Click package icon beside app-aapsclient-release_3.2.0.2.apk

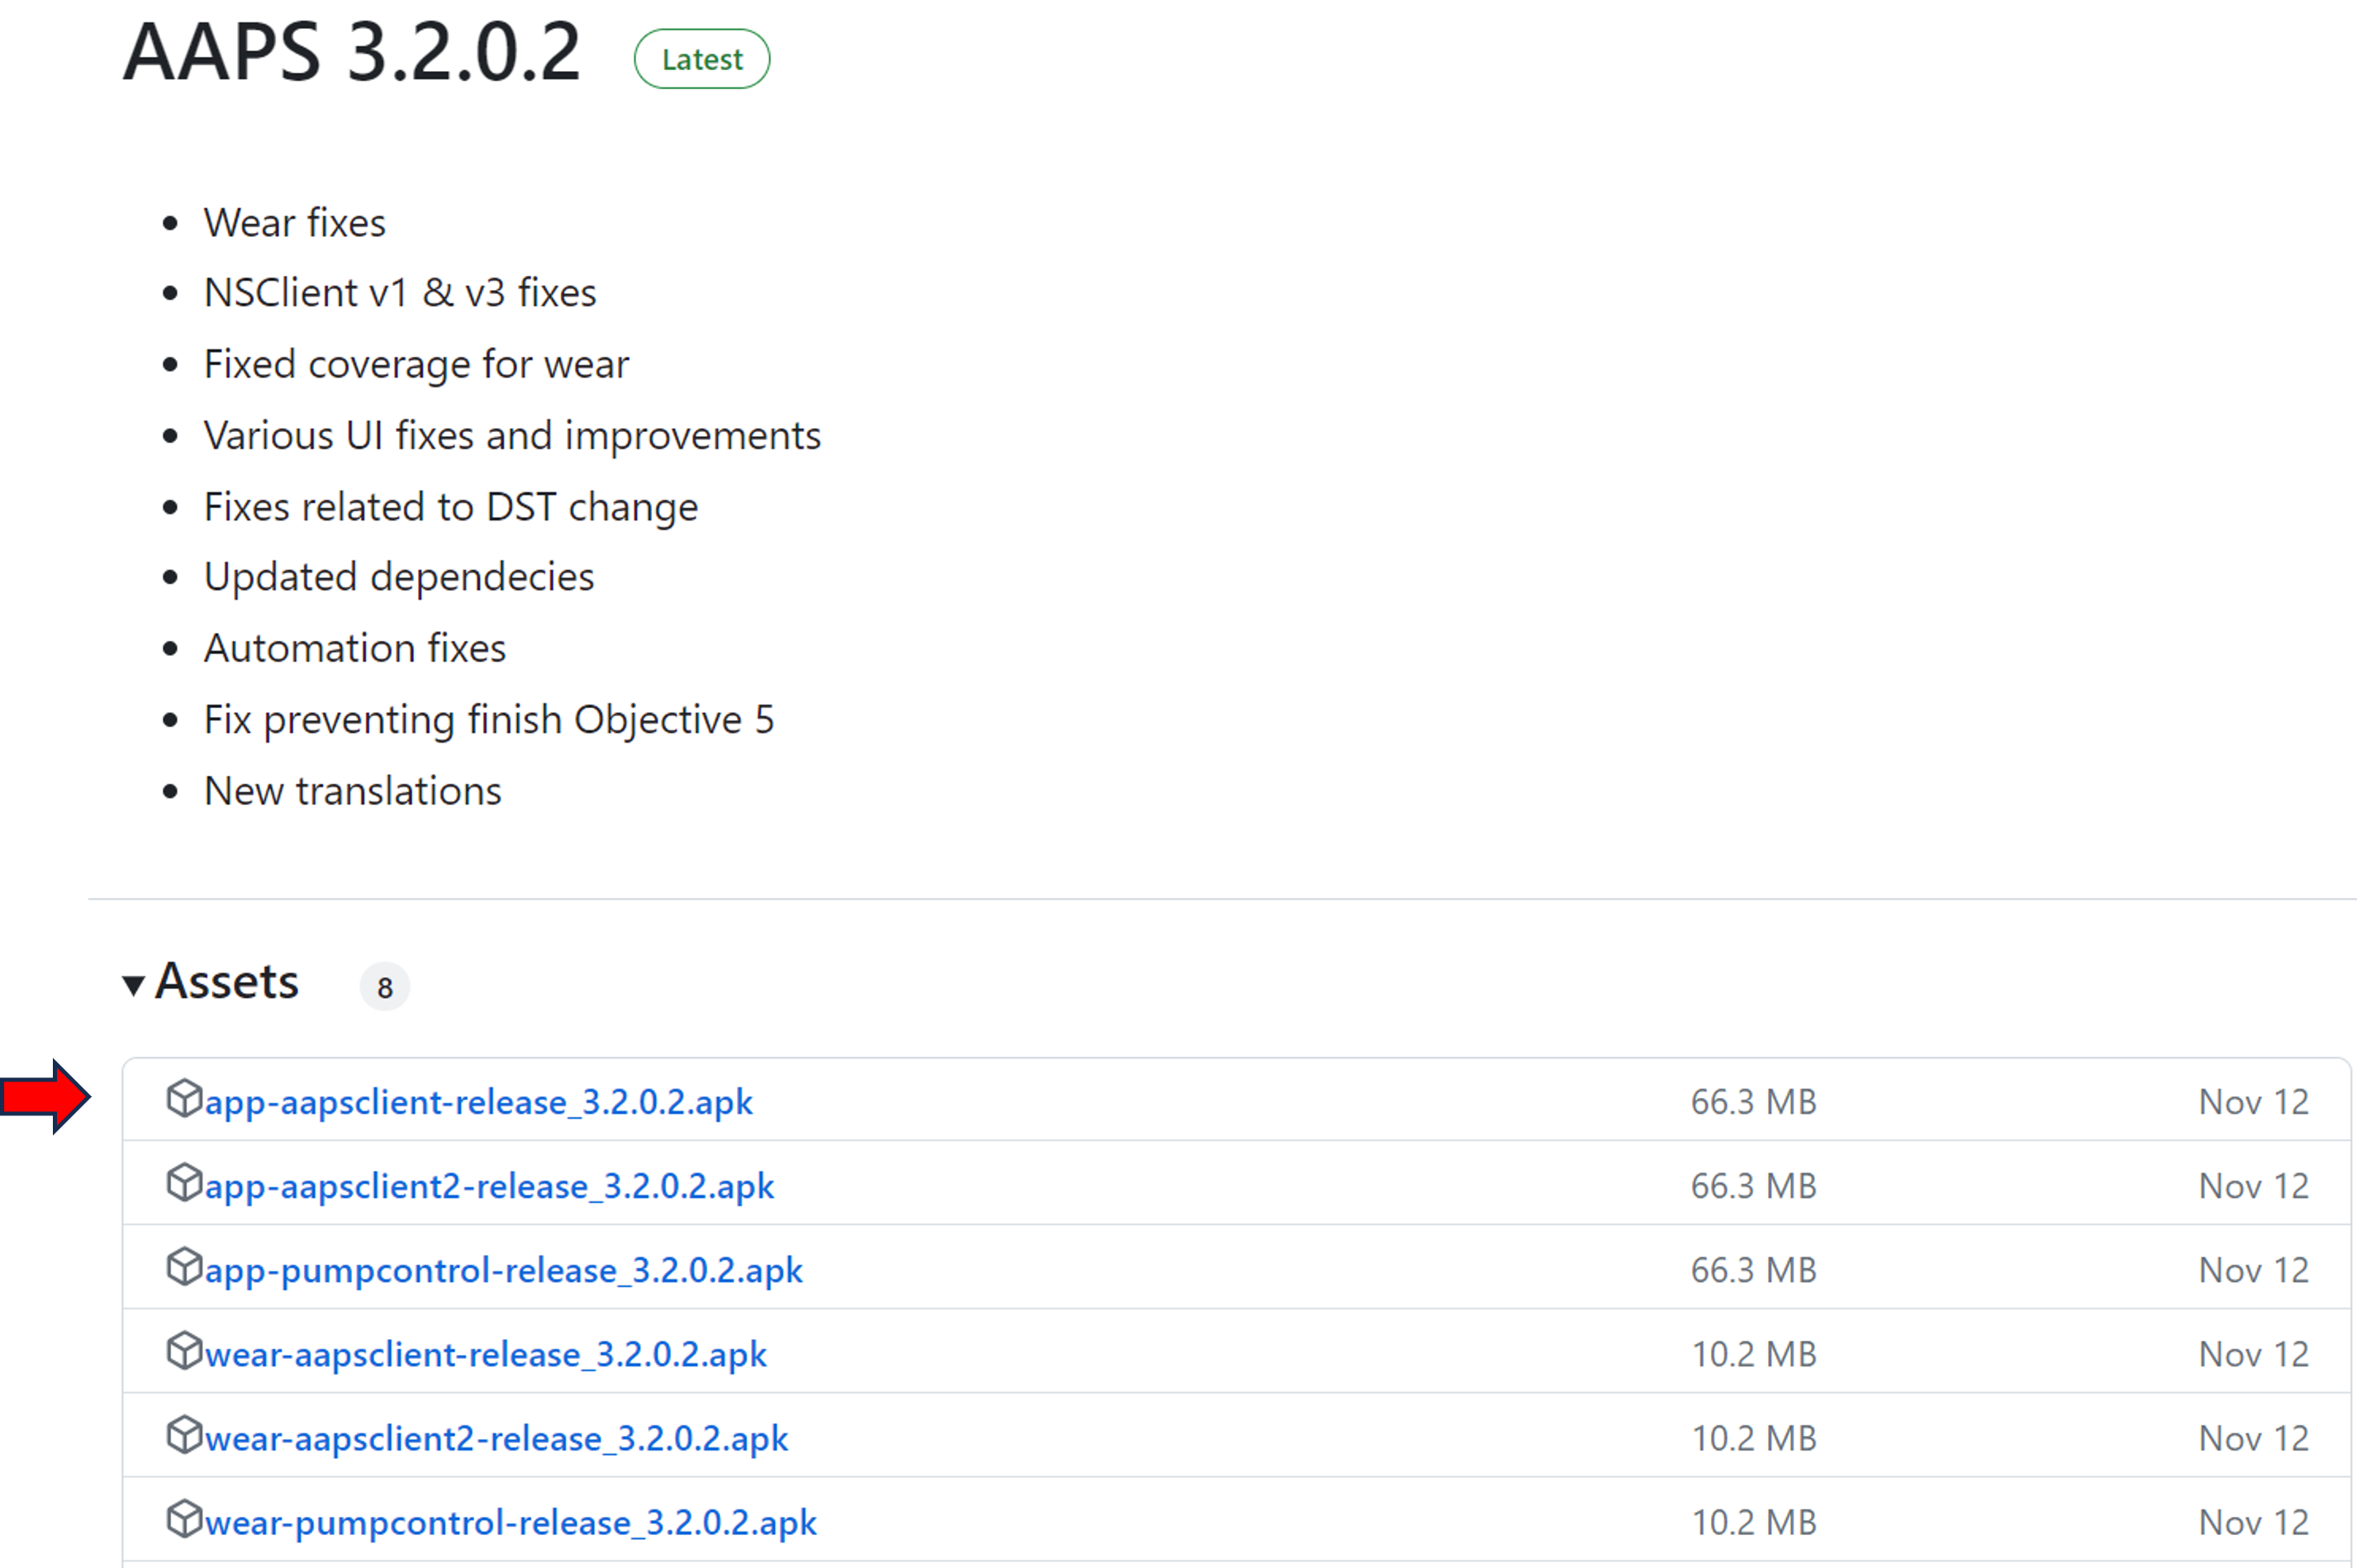184,1098
